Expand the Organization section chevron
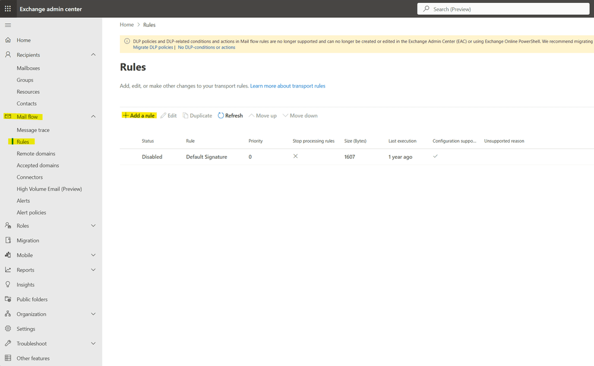Screen dimensions: 594x366 93,314
